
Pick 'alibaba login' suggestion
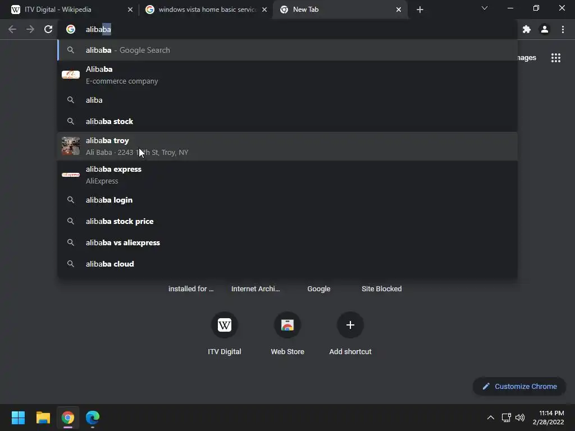[287, 200]
